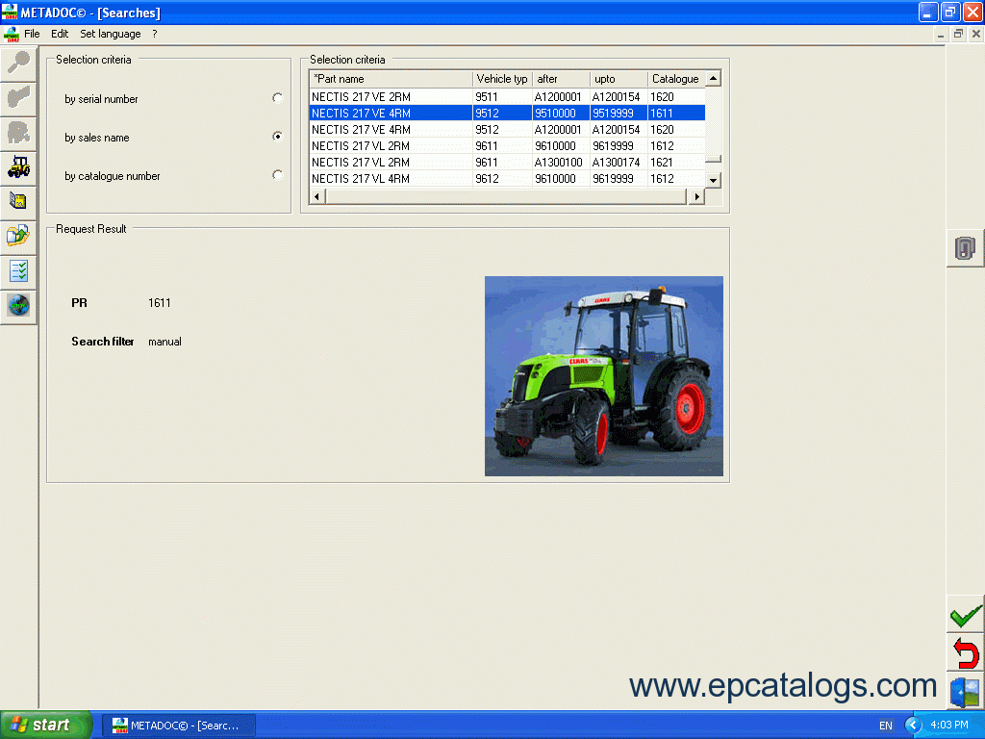Image resolution: width=985 pixels, height=739 pixels.
Task: Exit via the blue door icon
Action: [x=966, y=691]
